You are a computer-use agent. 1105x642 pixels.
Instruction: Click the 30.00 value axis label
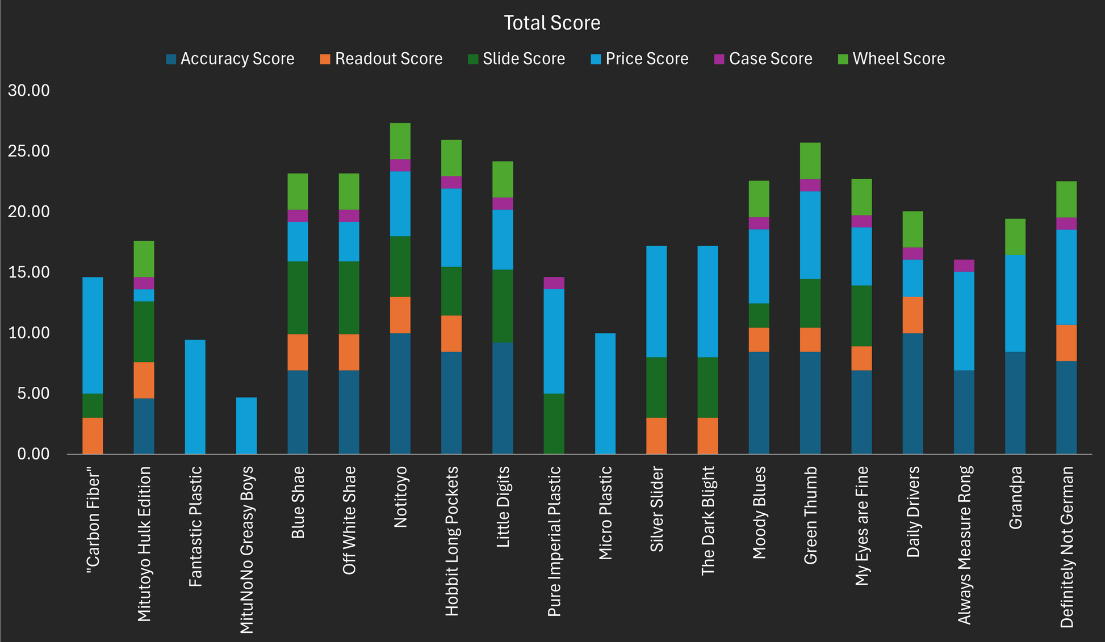pos(29,91)
